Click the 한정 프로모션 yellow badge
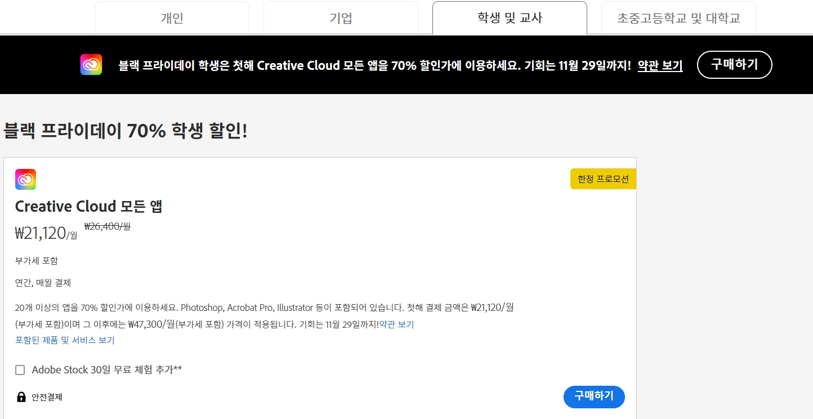 pyautogui.click(x=603, y=179)
